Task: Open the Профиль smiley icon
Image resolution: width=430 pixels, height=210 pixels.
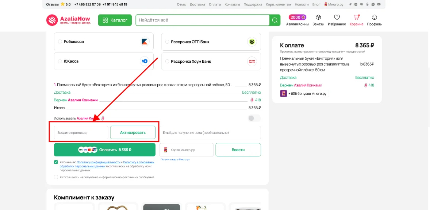Action: 375,17
